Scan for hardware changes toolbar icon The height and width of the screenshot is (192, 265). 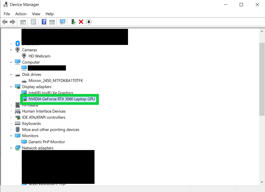tap(63, 22)
